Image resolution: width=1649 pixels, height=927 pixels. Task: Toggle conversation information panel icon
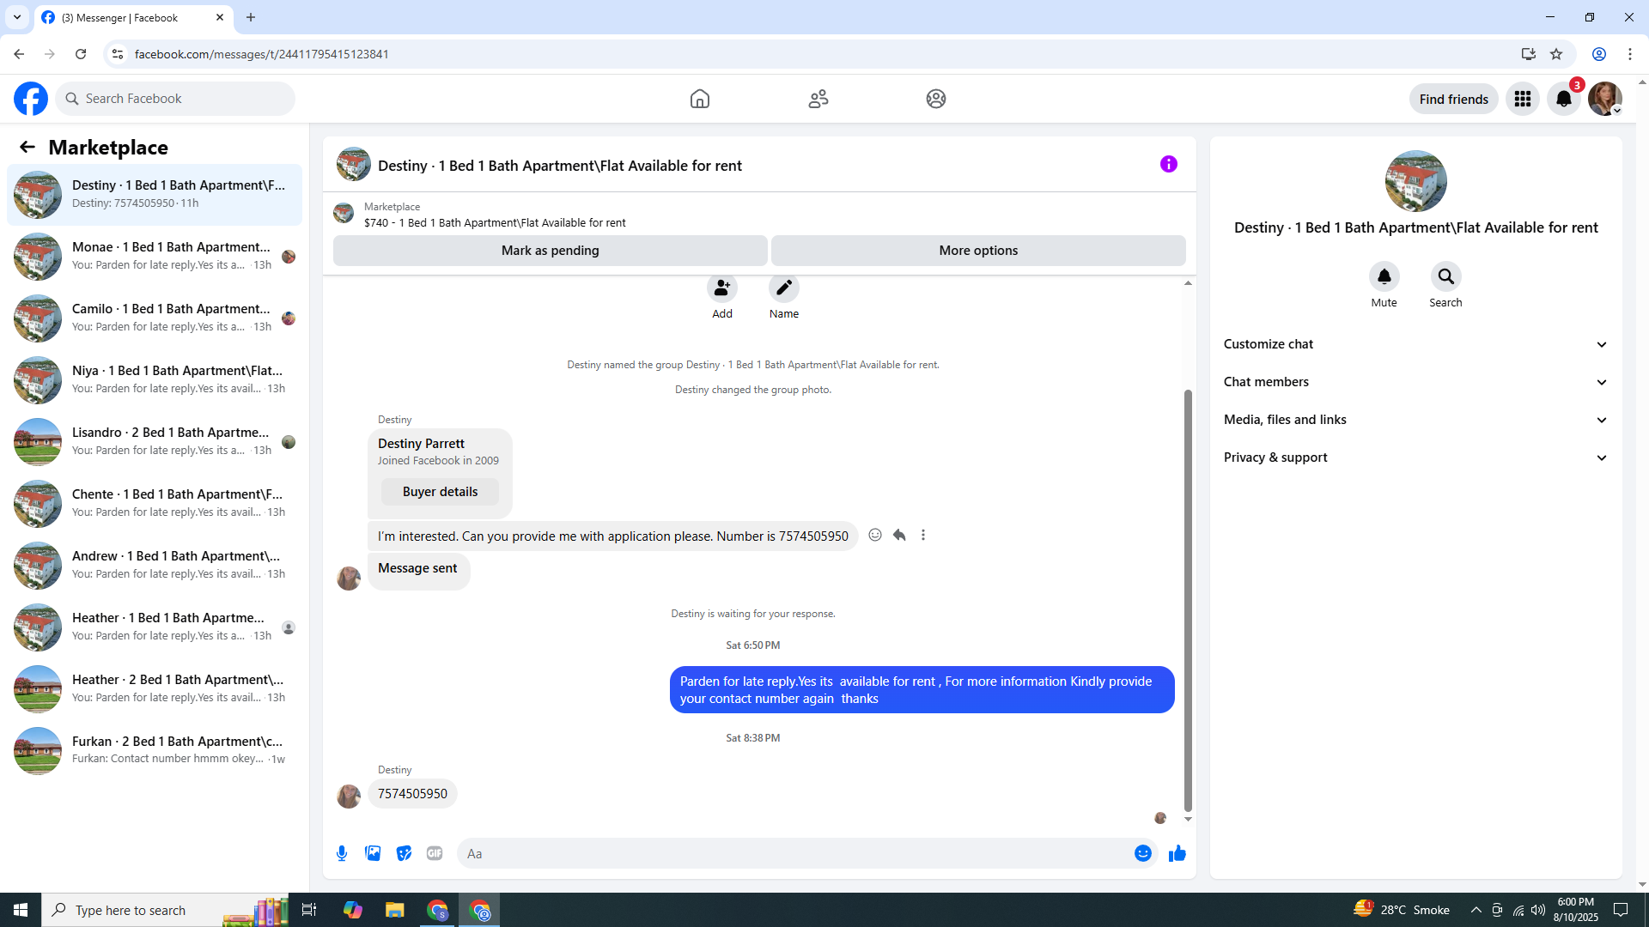click(1168, 164)
